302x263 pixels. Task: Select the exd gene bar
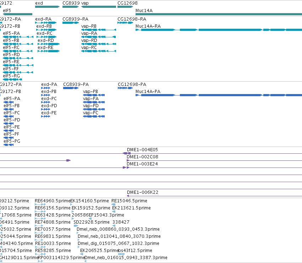[x=48, y=7]
